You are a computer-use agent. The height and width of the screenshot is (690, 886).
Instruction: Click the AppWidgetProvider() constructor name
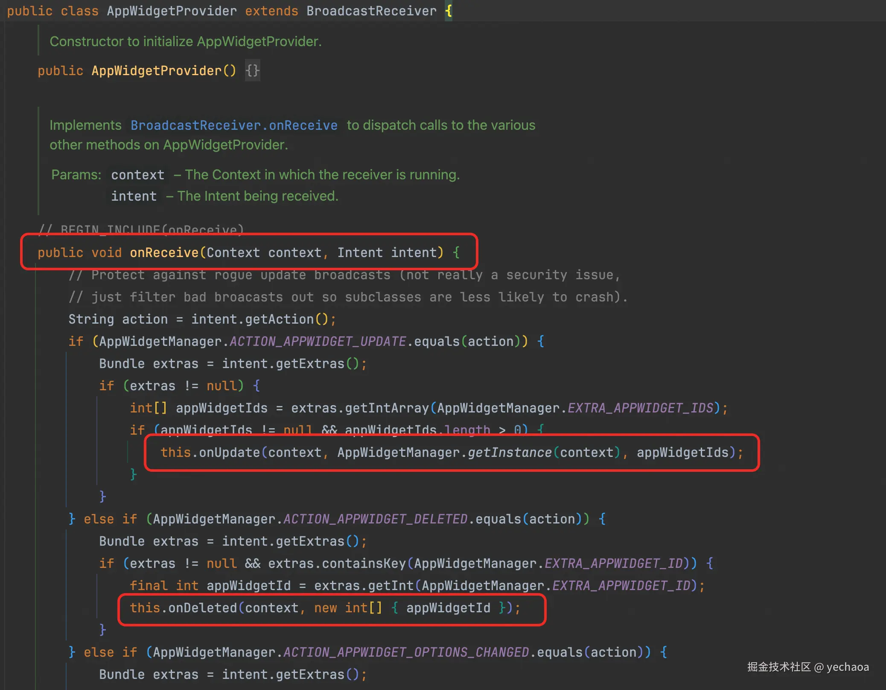click(157, 70)
